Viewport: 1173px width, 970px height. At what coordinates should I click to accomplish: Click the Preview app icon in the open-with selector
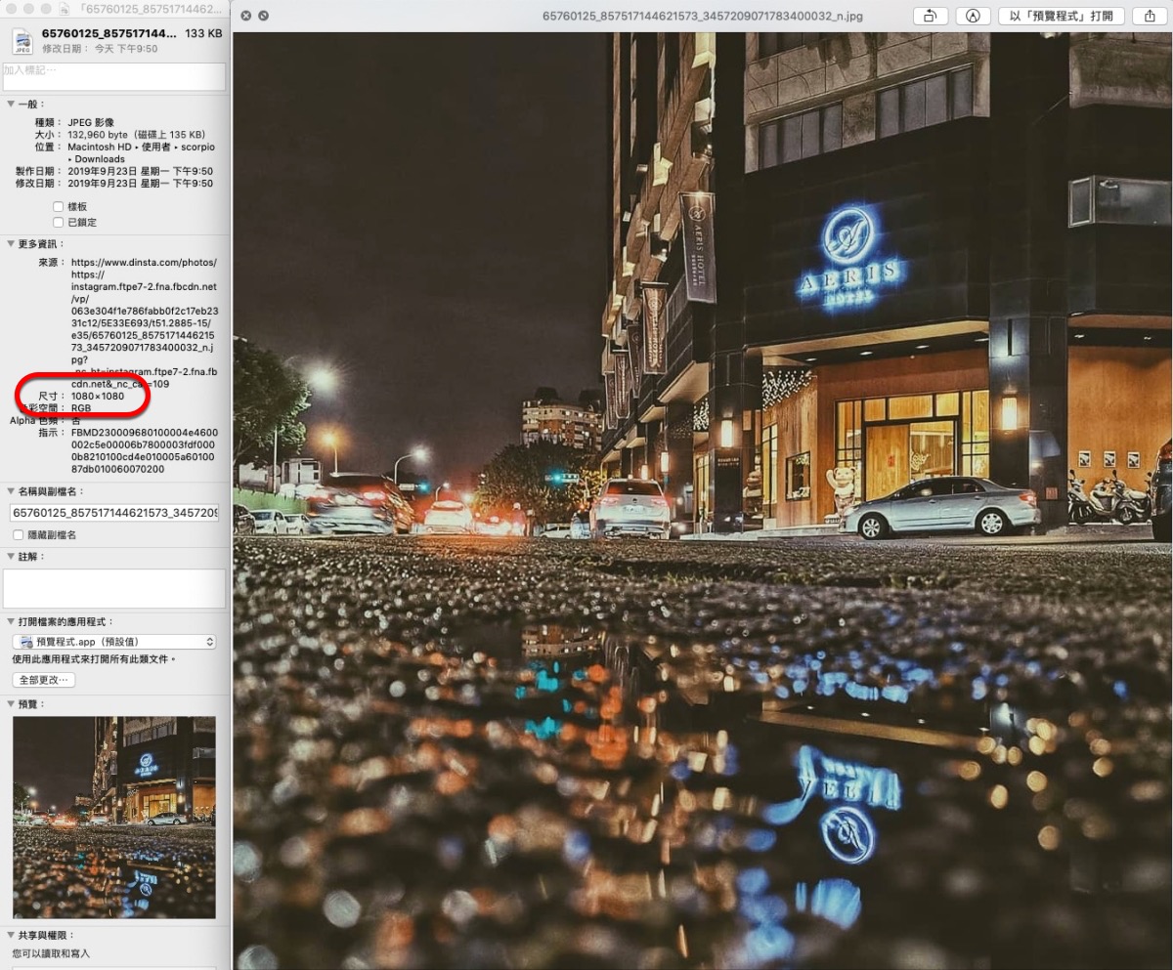click(27, 642)
